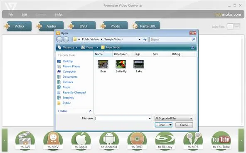Create a New Folder

[111, 47]
